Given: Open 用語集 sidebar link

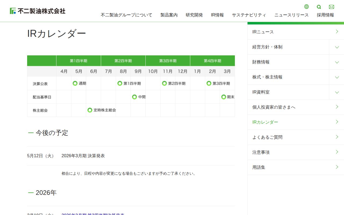Looking at the screenshot, I should [296, 167].
